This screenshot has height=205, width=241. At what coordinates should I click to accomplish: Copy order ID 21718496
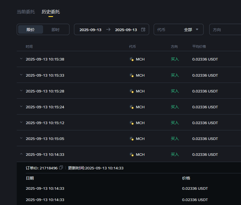tap(61, 167)
